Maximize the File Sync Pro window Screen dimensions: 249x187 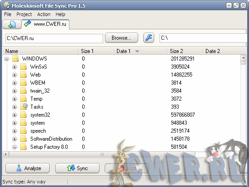236,5
